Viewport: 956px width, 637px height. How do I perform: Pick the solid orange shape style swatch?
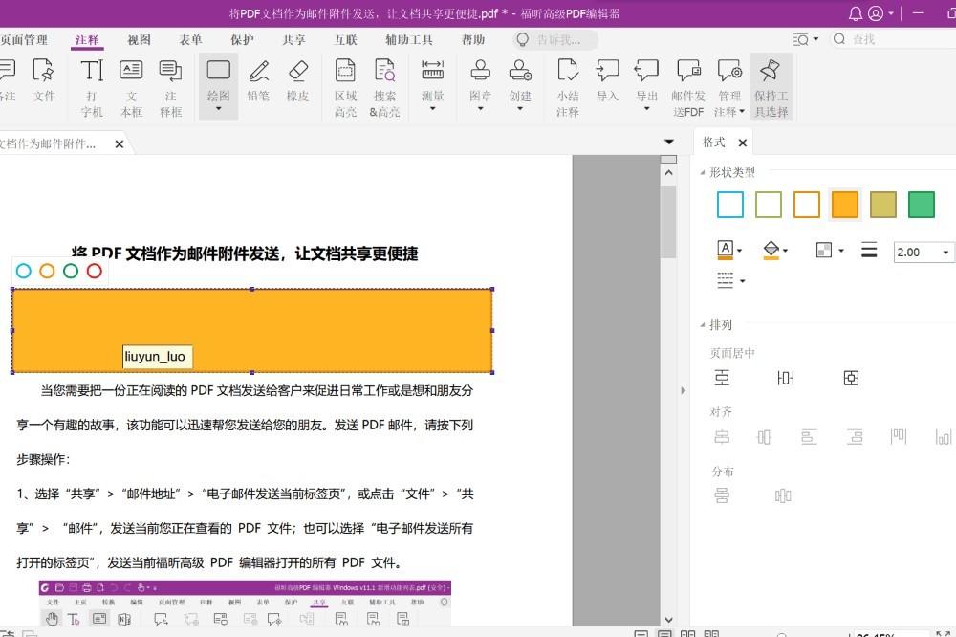click(x=845, y=205)
